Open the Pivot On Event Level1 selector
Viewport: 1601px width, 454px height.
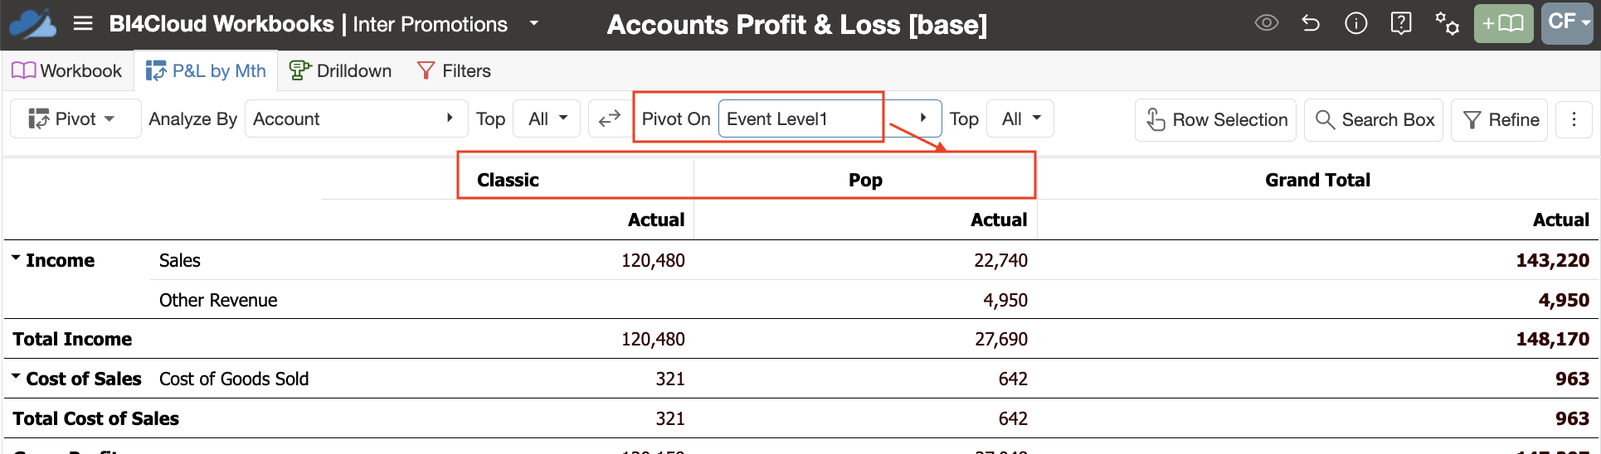830,119
